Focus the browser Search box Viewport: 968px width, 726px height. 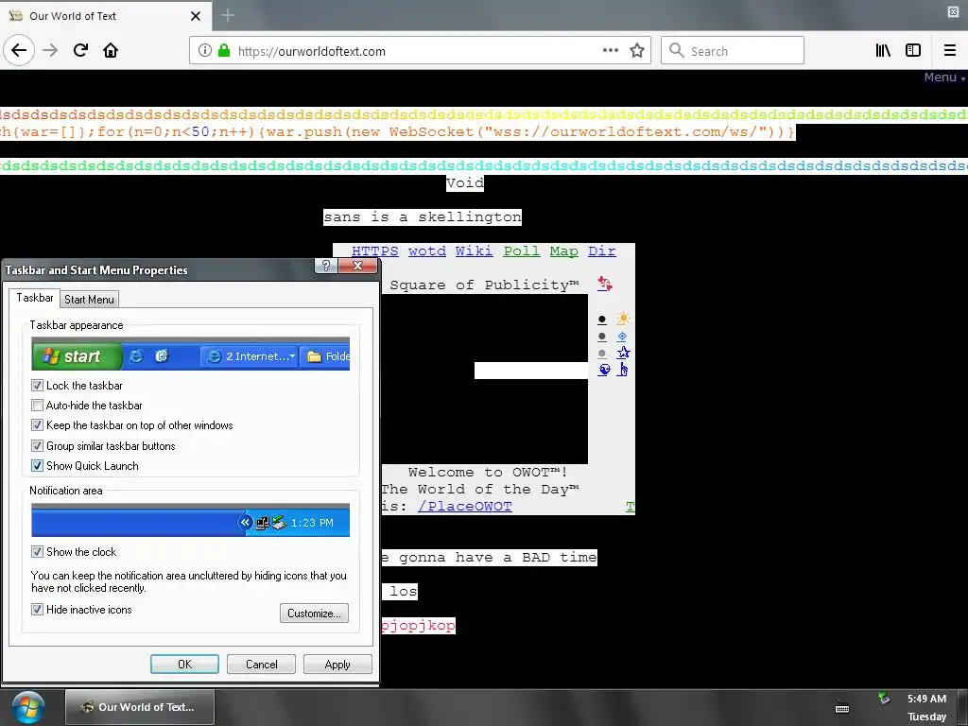[x=733, y=51]
